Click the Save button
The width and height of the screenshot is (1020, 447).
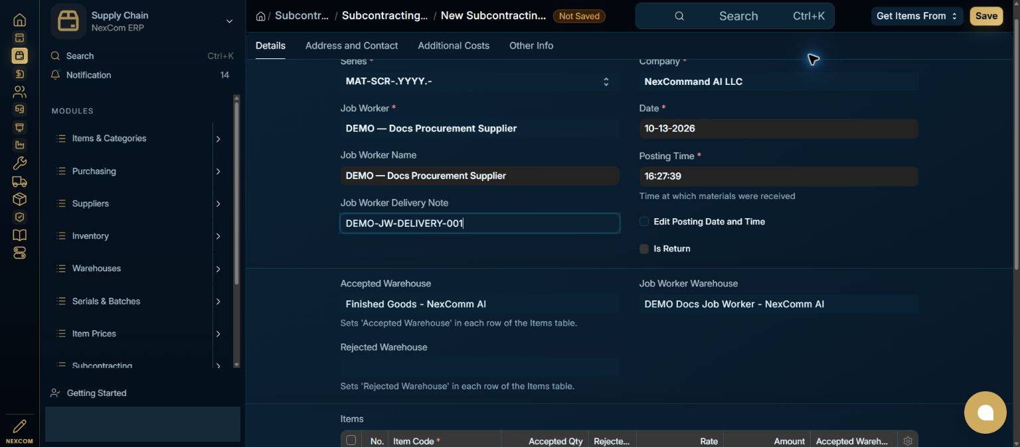pyautogui.click(x=986, y=16)
